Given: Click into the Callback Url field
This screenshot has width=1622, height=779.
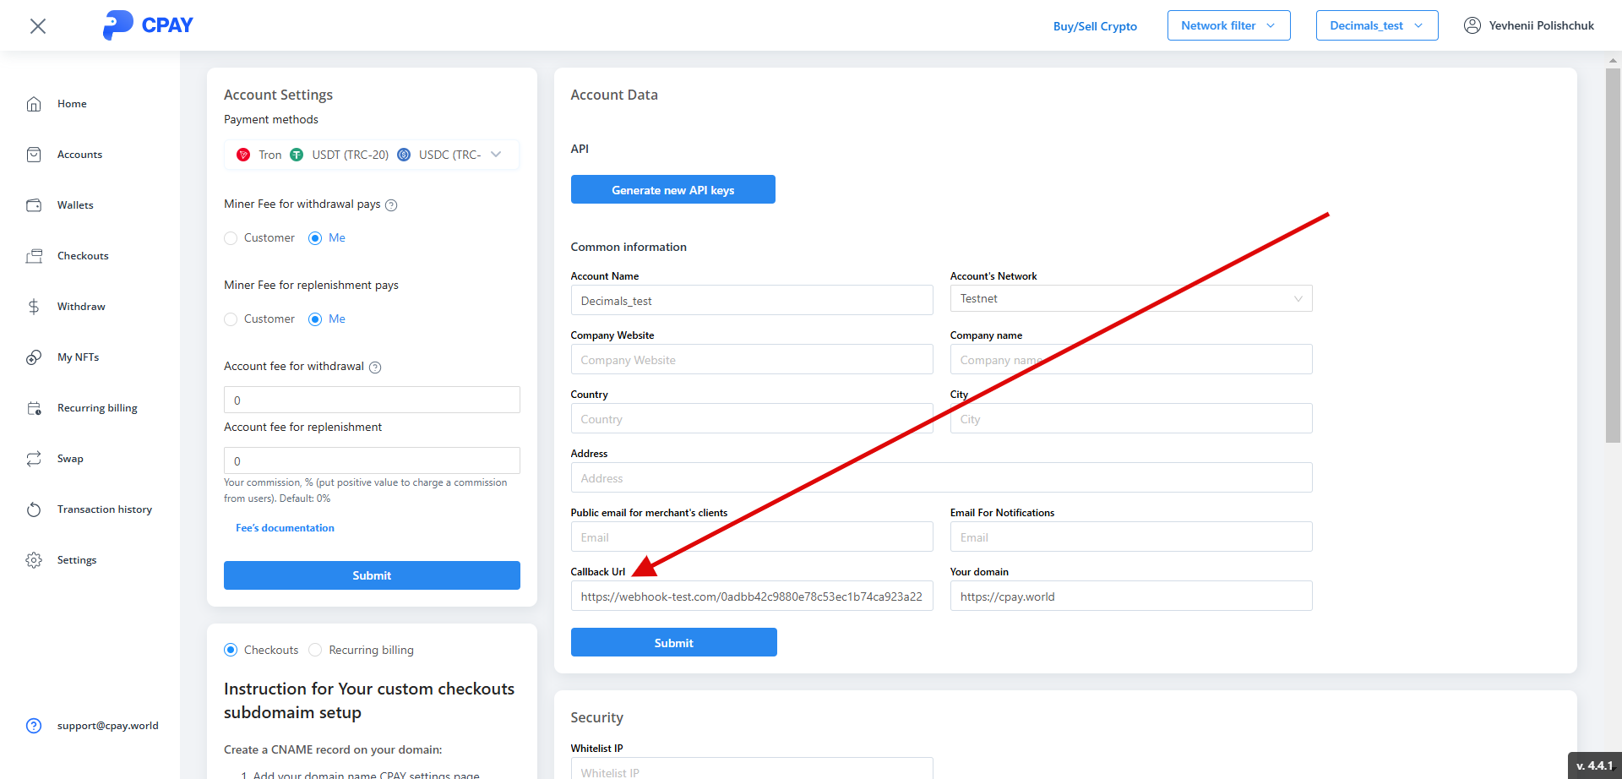Looking at the screenshot, I should [751, 597].
